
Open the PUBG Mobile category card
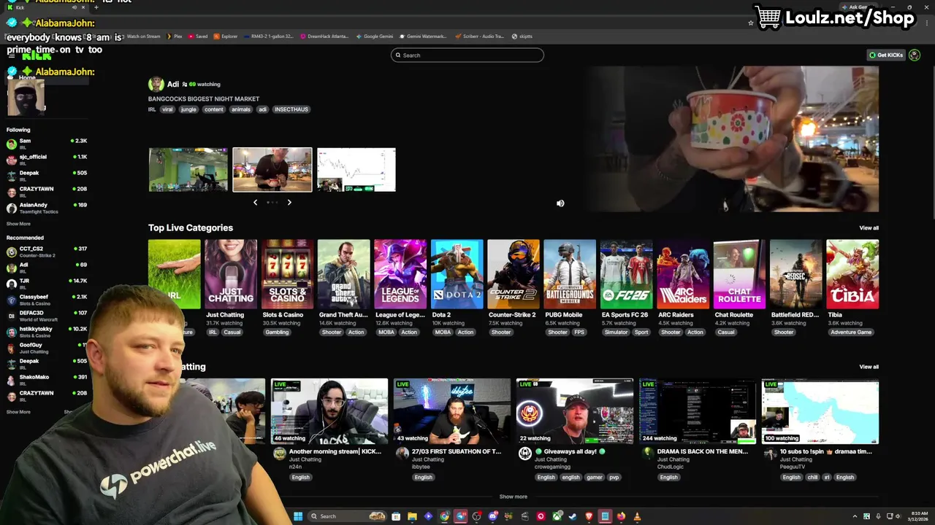coord(570,274)
